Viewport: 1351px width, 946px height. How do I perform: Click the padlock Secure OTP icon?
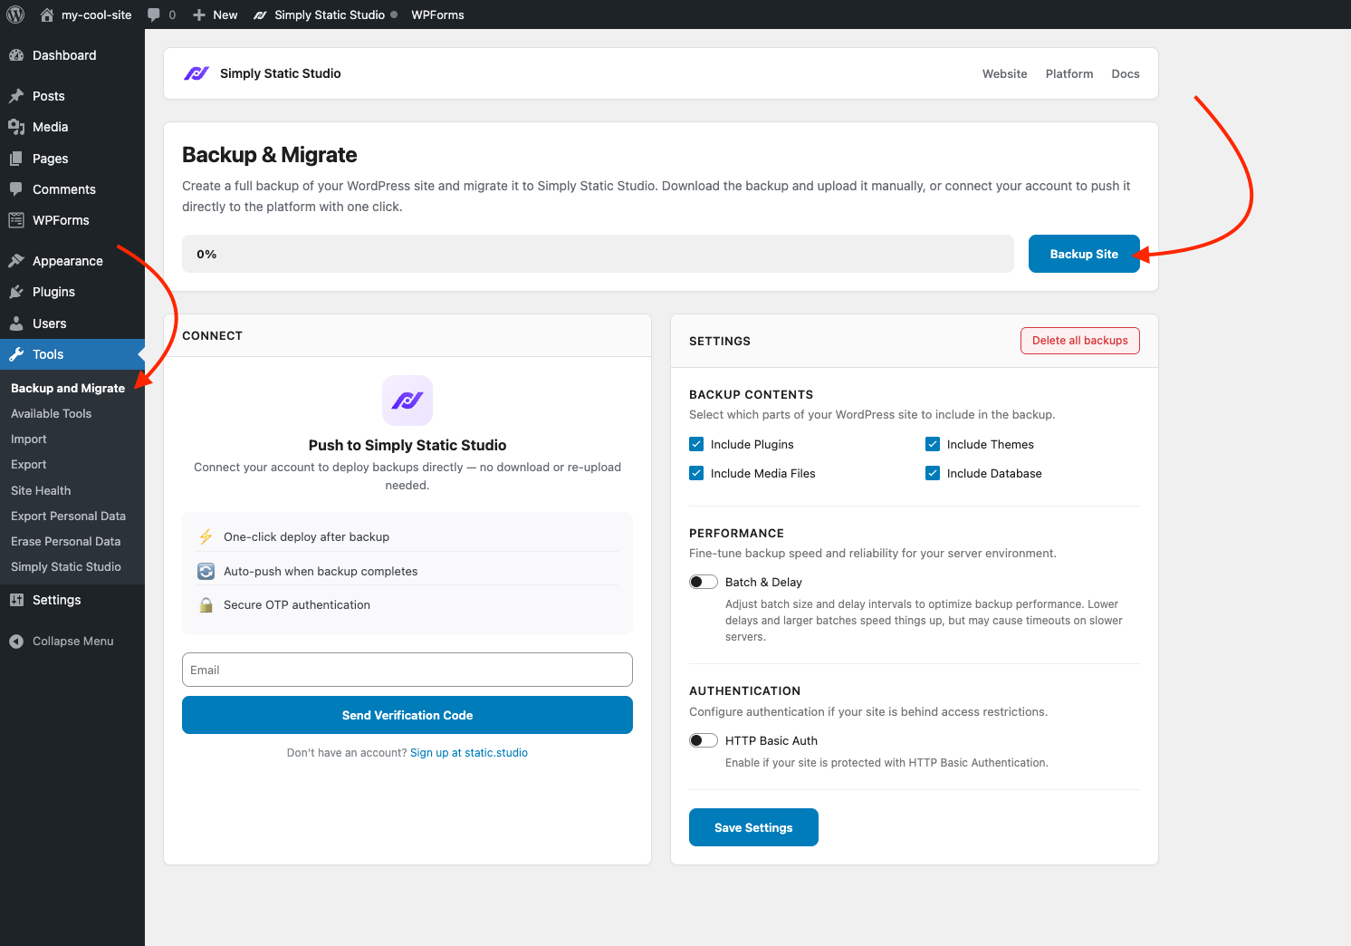pyautogui.click(x=206, y=604)
